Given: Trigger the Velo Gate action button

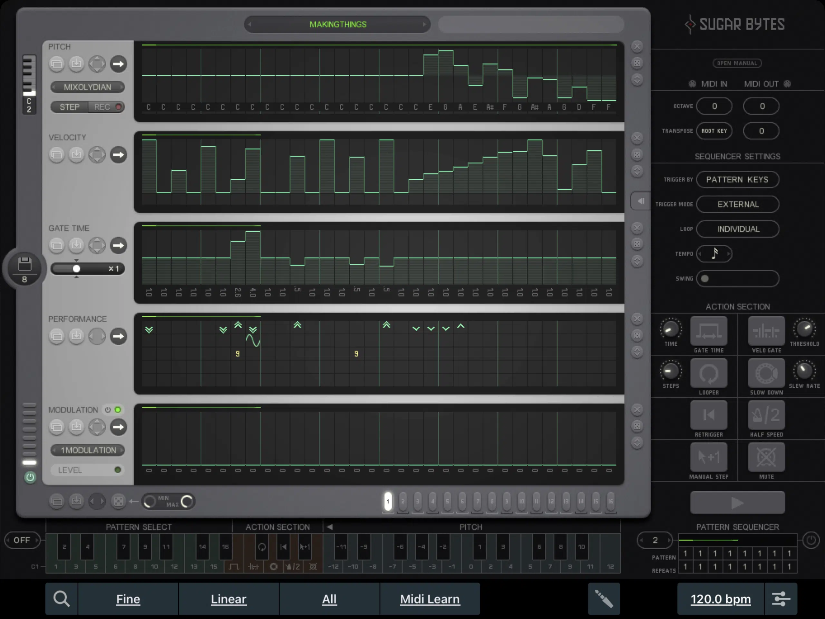Looking at the screenshot, I should click(766, 331).
